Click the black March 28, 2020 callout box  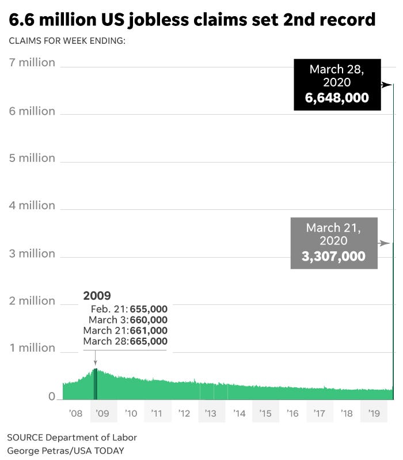[x=337, y=84]
